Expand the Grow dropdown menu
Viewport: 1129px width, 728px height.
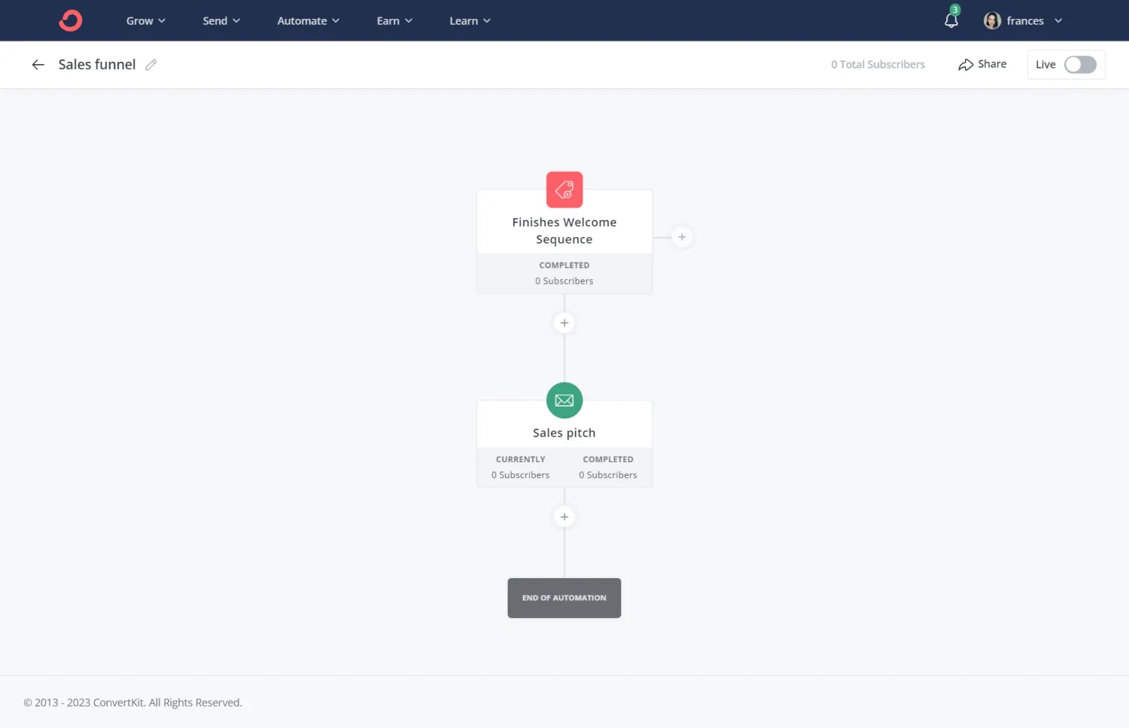(x=145, y=21)
